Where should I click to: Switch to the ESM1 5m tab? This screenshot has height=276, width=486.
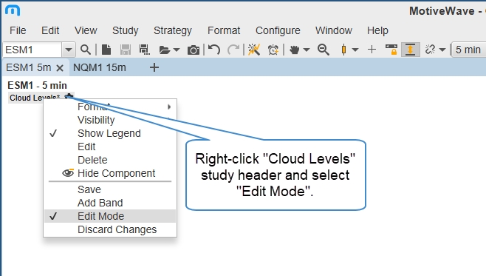pyautogui.click(x=29, y=67)
